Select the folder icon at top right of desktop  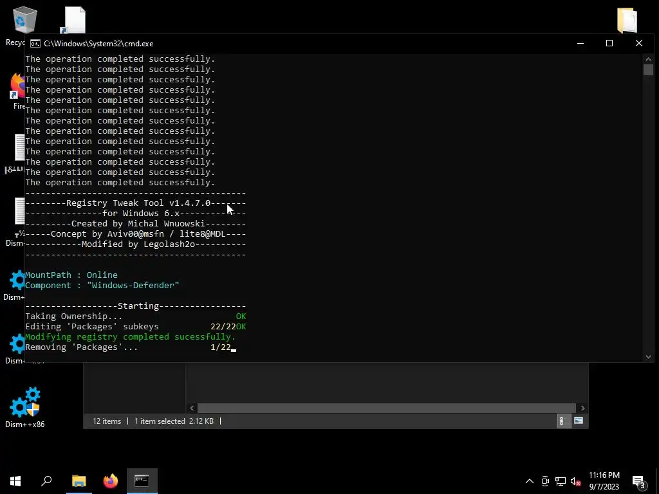pos(627,20)
